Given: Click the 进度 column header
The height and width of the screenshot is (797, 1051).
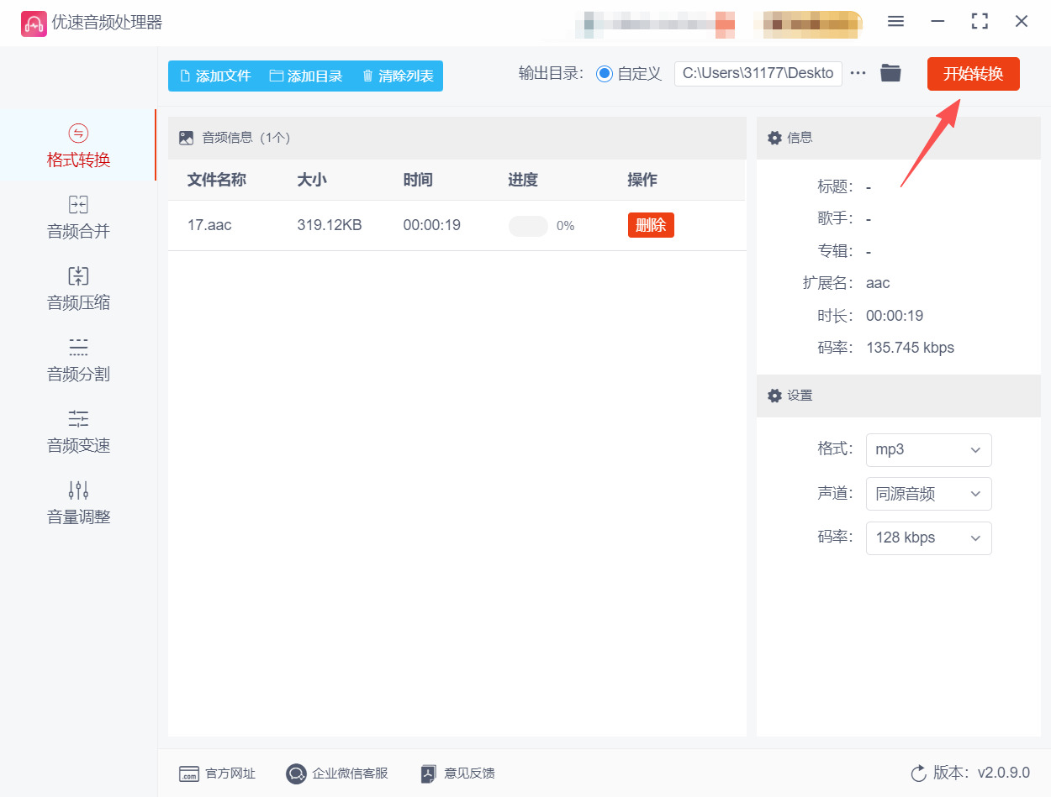Looking at the screenshot, I should [523, 180].
